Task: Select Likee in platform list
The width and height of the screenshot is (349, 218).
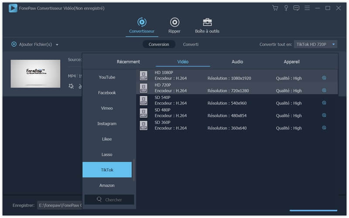Action: pyautogui.click(x=107, y=139)
